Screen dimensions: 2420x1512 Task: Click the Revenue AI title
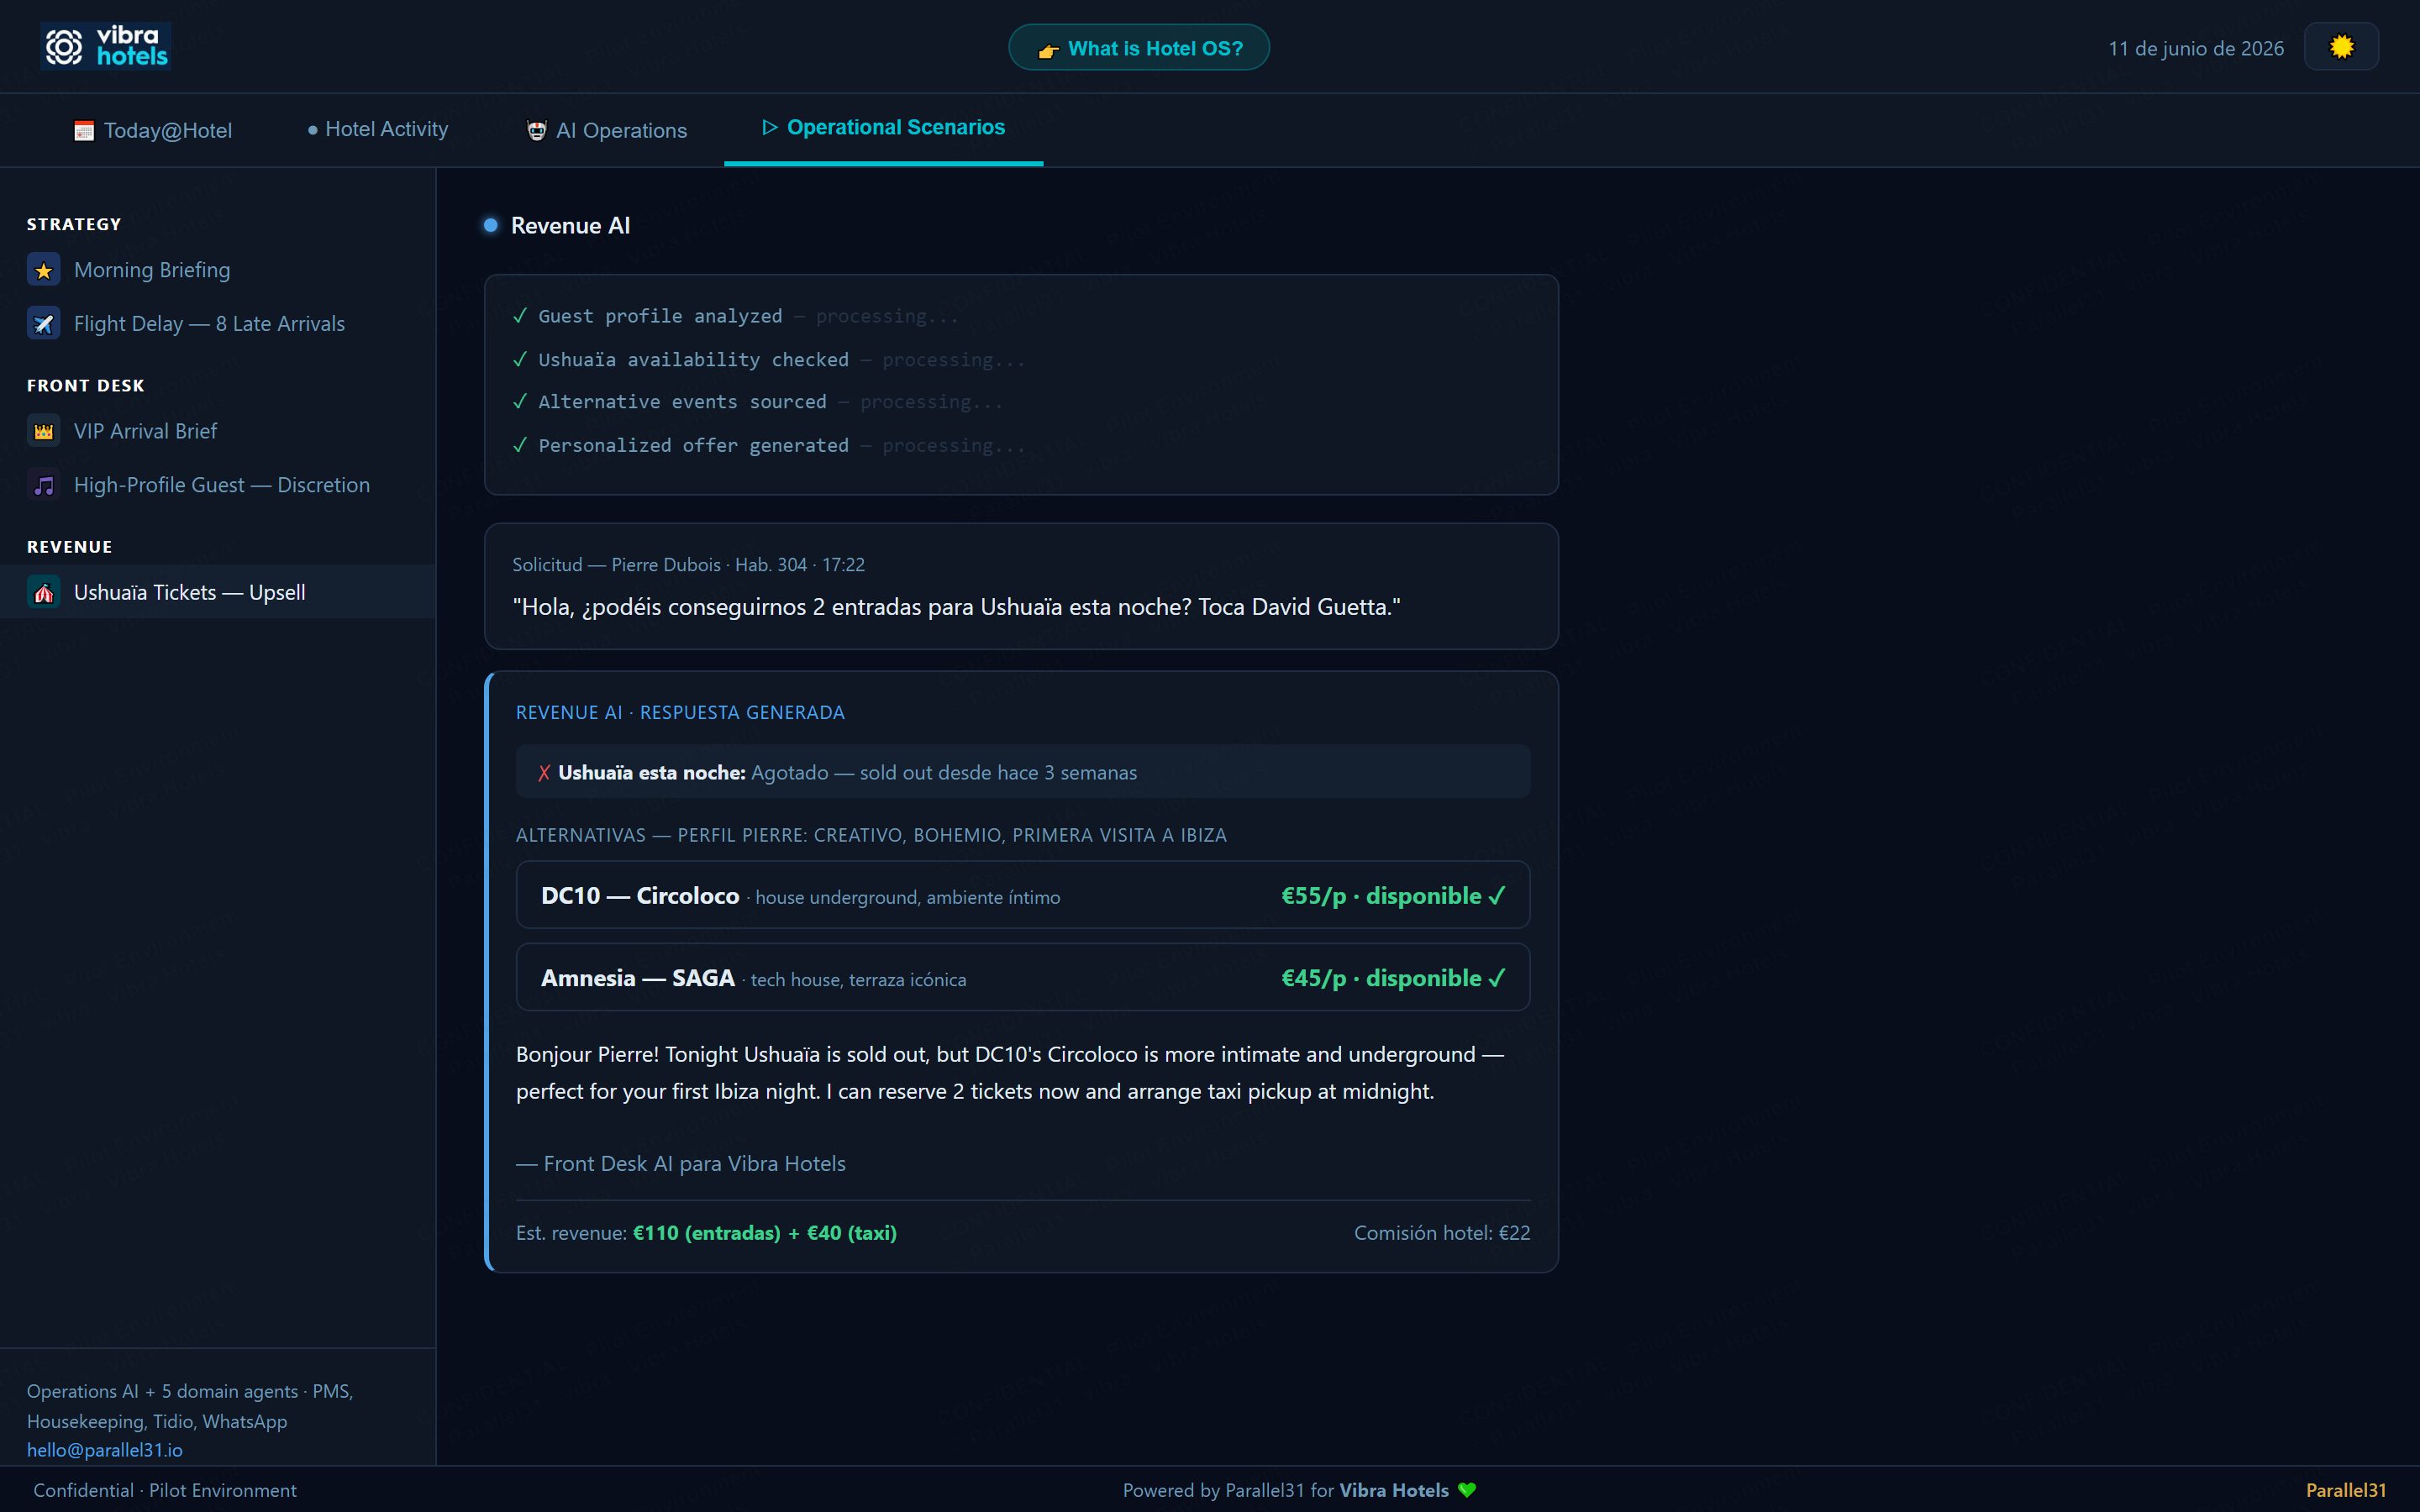click(570, 225)
